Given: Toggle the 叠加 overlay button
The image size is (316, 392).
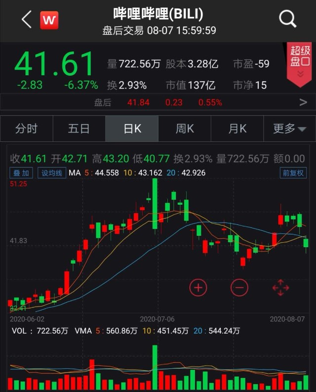Looking at the screenshot, I should 22,173.
